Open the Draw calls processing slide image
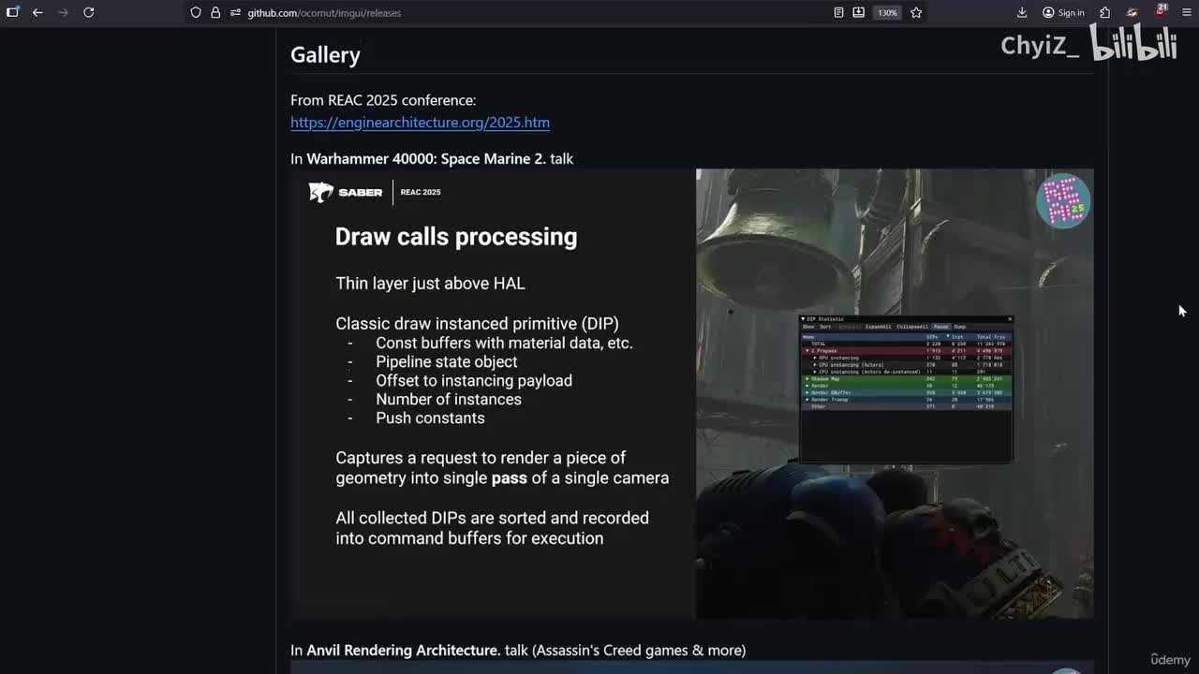This screenshot has width=1199, height=674. click(x=691, y=393)
